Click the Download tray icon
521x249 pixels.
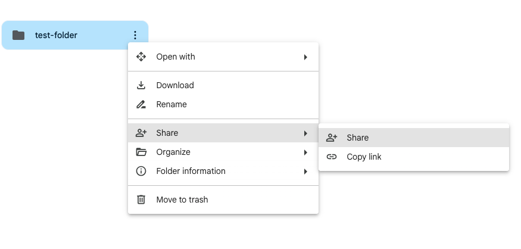point(141,85)
